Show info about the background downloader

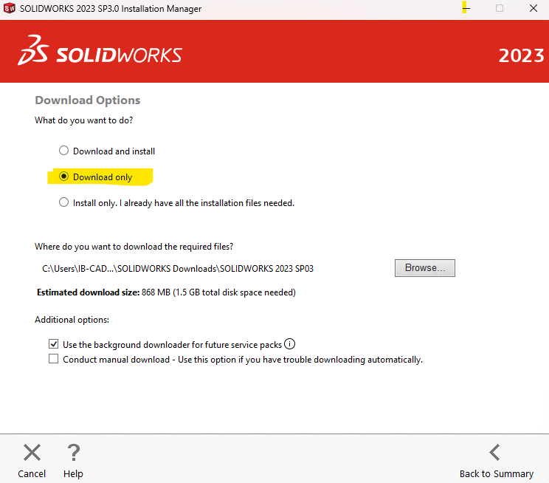pyautogui.click(x=289, y=344)
